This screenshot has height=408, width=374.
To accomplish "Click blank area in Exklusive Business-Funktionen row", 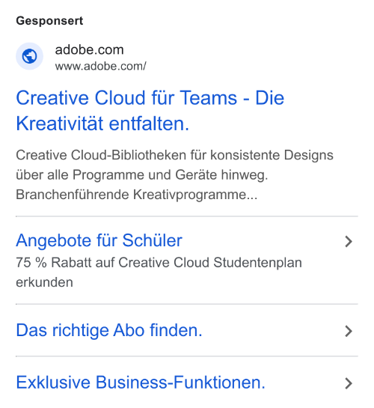I will pos(304,383).
